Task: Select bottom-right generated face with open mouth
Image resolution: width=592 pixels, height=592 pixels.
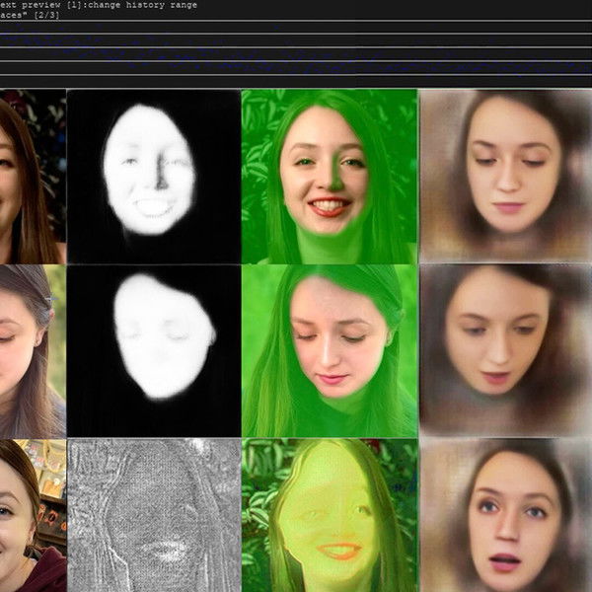Action: coord(505,515)
